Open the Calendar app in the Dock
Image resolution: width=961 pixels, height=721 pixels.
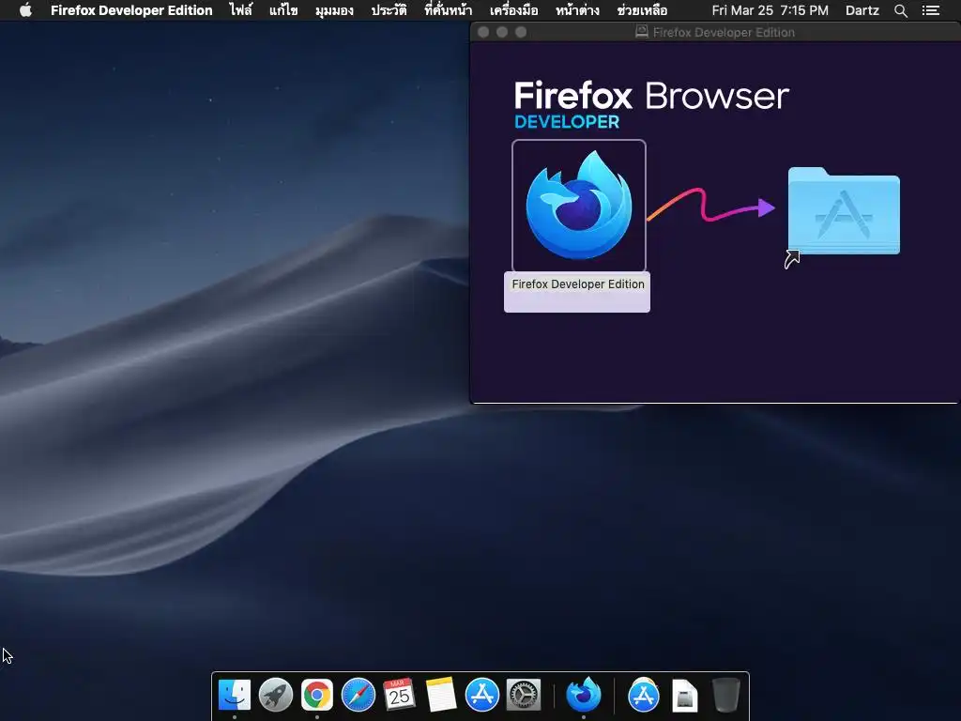click(x=399, y=695)
